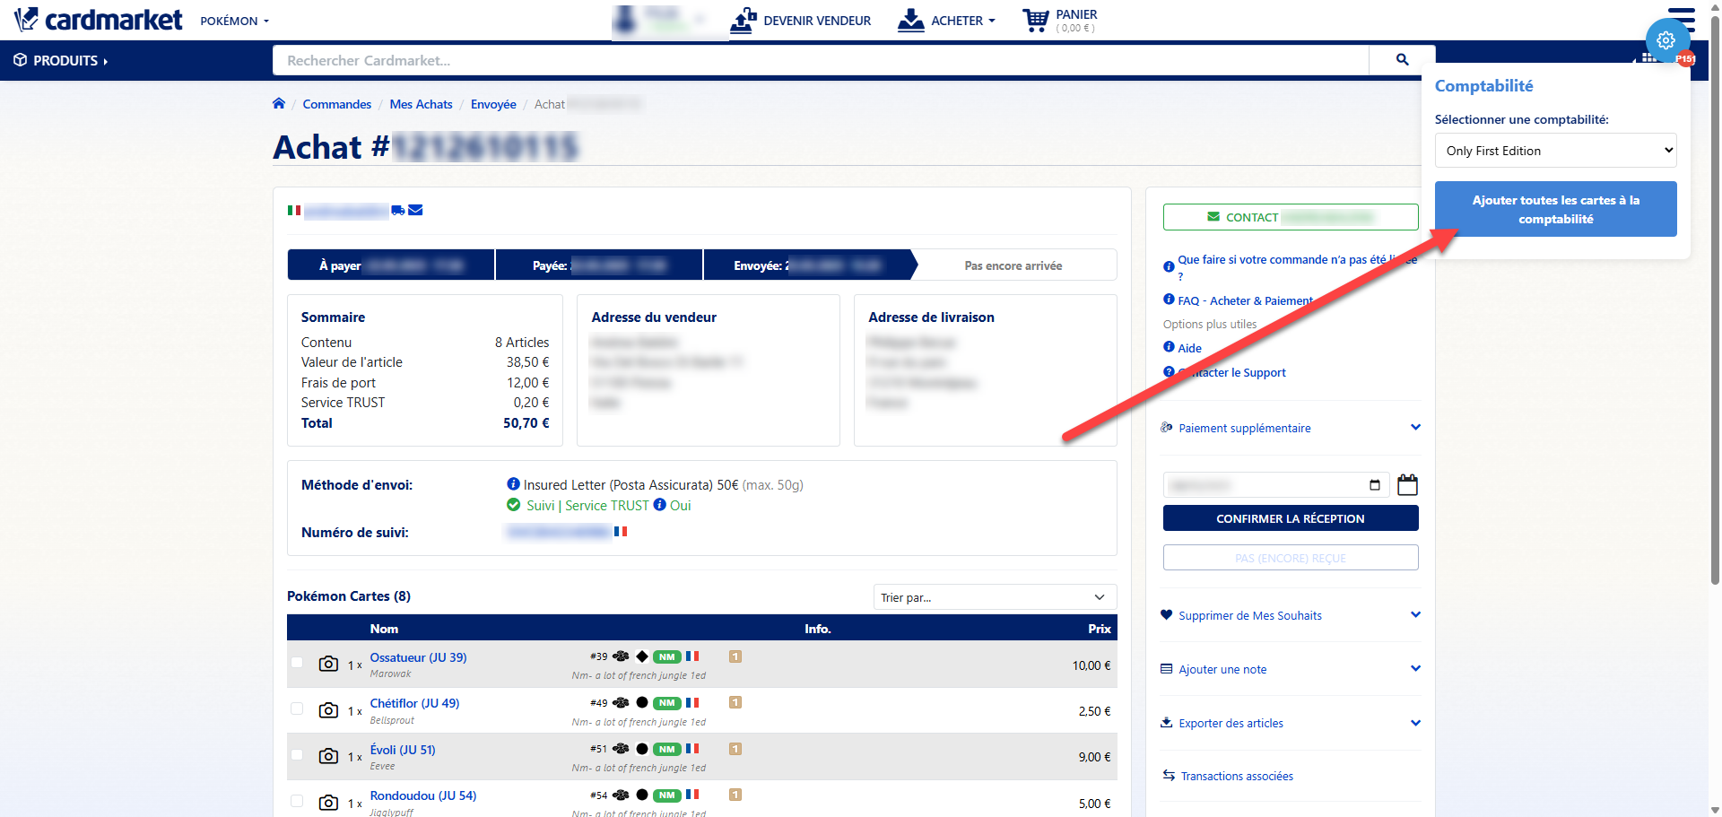Click the blue settings gear icon
The width and height of the screenshot is (1722, 817).
coord(1665,40)
